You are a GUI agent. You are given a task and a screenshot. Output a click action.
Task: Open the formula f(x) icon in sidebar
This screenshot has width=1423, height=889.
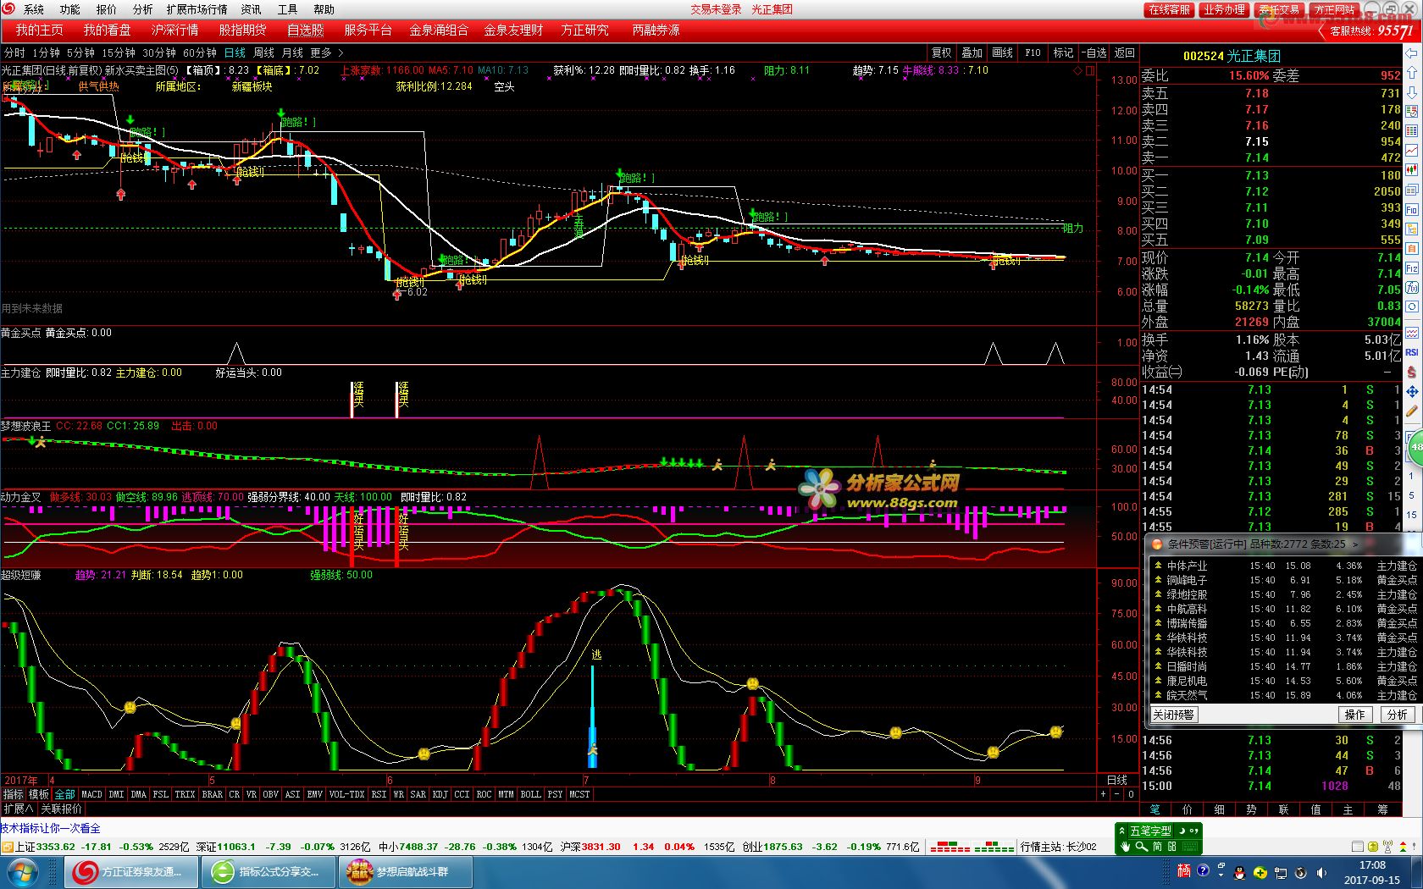click(1412, 287)
